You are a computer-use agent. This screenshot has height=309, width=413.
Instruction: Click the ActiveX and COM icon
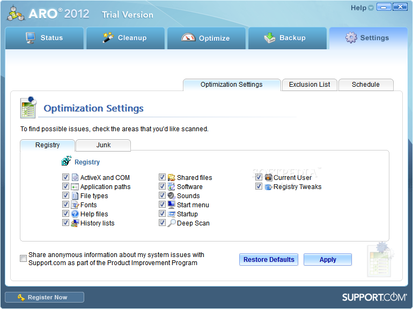point(75,177)
